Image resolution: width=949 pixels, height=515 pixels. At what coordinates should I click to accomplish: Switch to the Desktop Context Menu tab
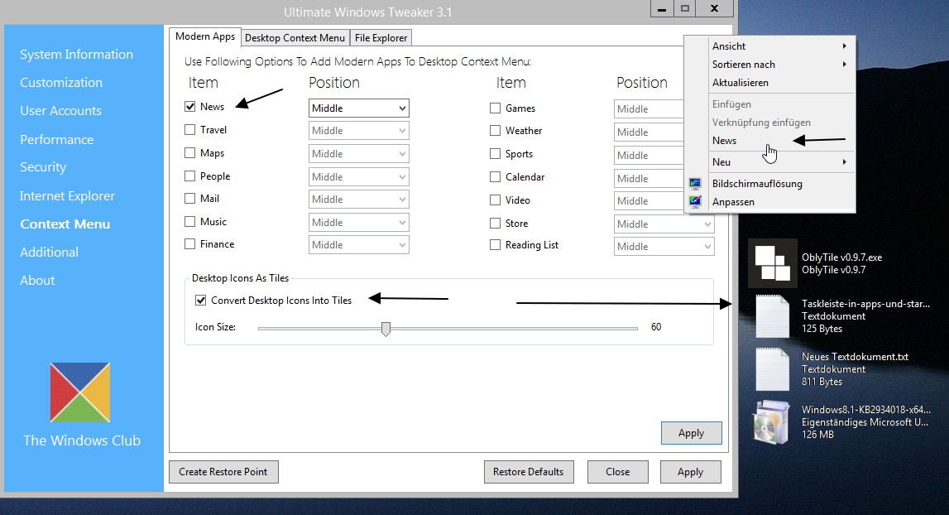coord(295,38)
